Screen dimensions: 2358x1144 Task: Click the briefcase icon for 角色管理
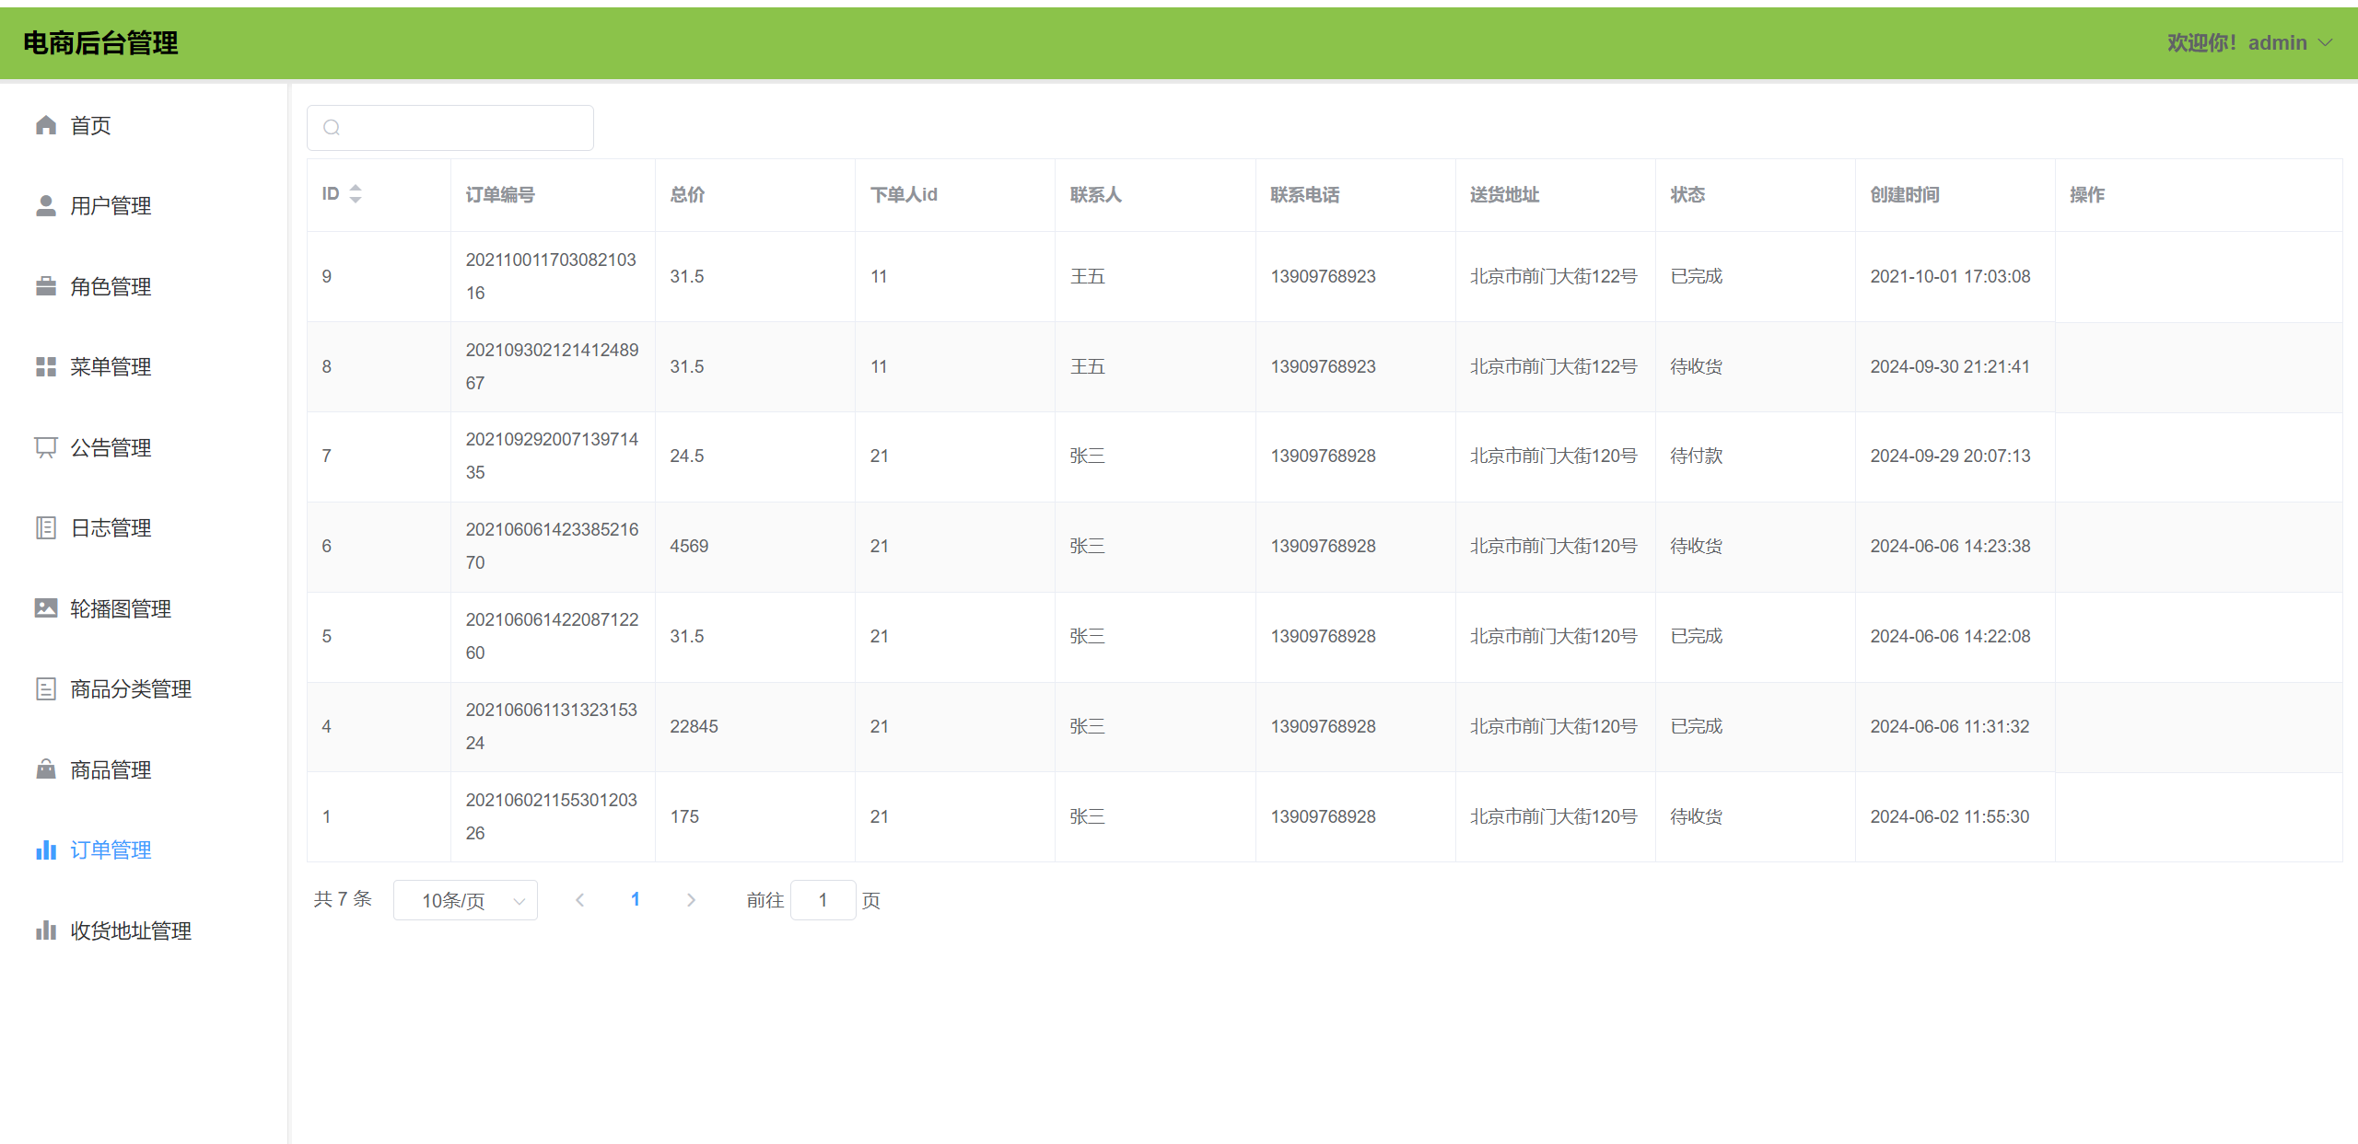46,286
